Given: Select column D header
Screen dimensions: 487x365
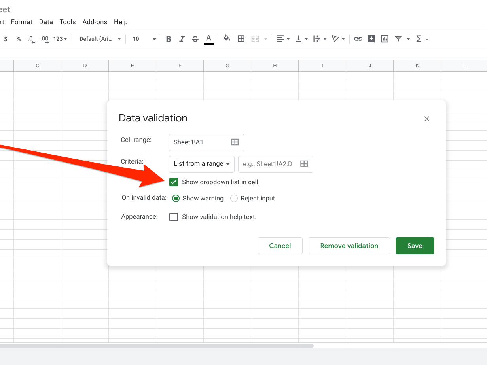Looking at the screenshot, I should coord(85,66).
